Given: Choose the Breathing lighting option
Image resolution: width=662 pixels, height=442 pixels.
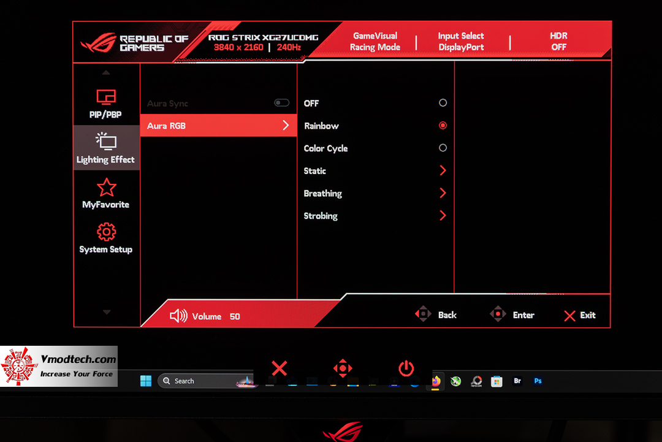Looking at the screenshot, I should tap(322, 193).
